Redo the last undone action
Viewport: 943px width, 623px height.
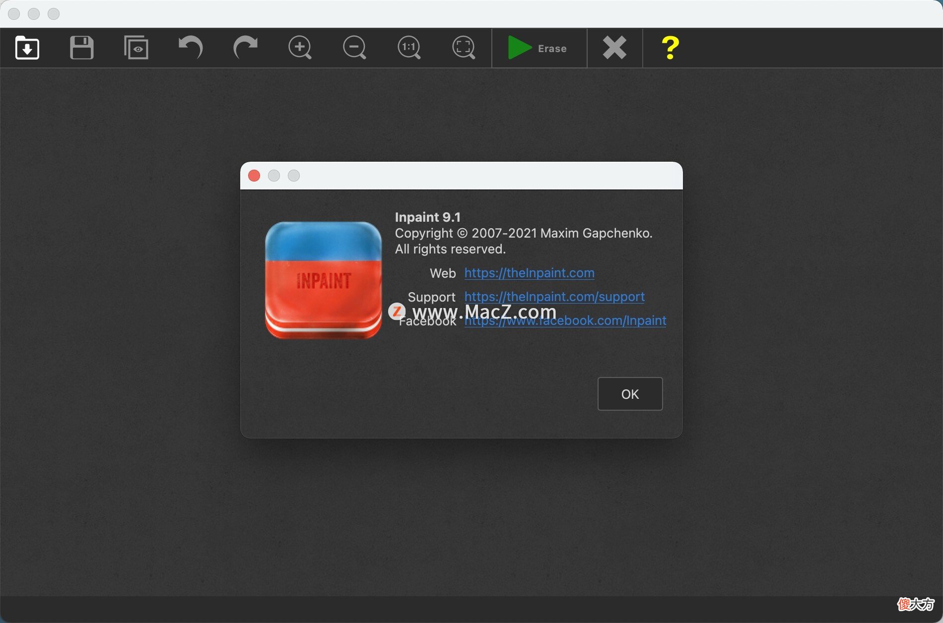click(245, 48)
